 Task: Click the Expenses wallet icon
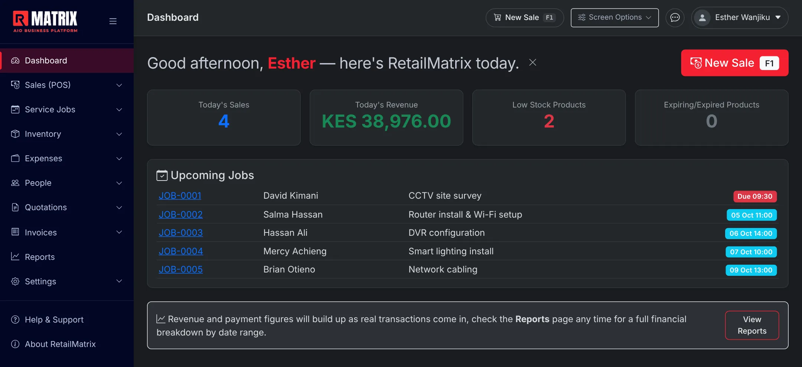(x=15, y=158)
